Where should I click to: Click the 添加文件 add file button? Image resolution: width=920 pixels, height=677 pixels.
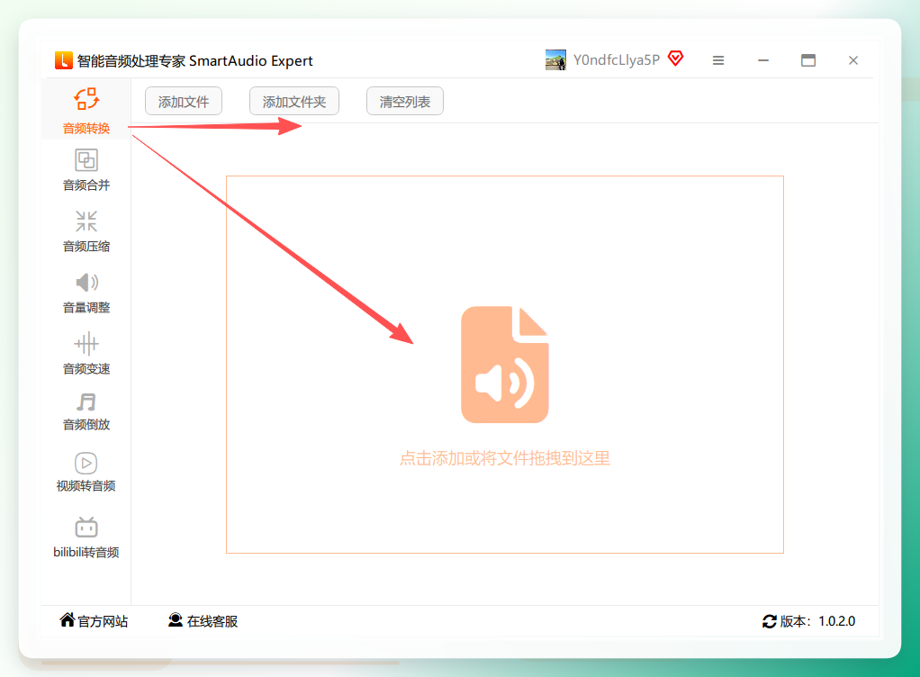coord(184,102)
